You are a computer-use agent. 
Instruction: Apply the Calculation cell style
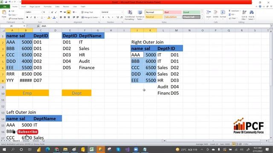(173, 17)
